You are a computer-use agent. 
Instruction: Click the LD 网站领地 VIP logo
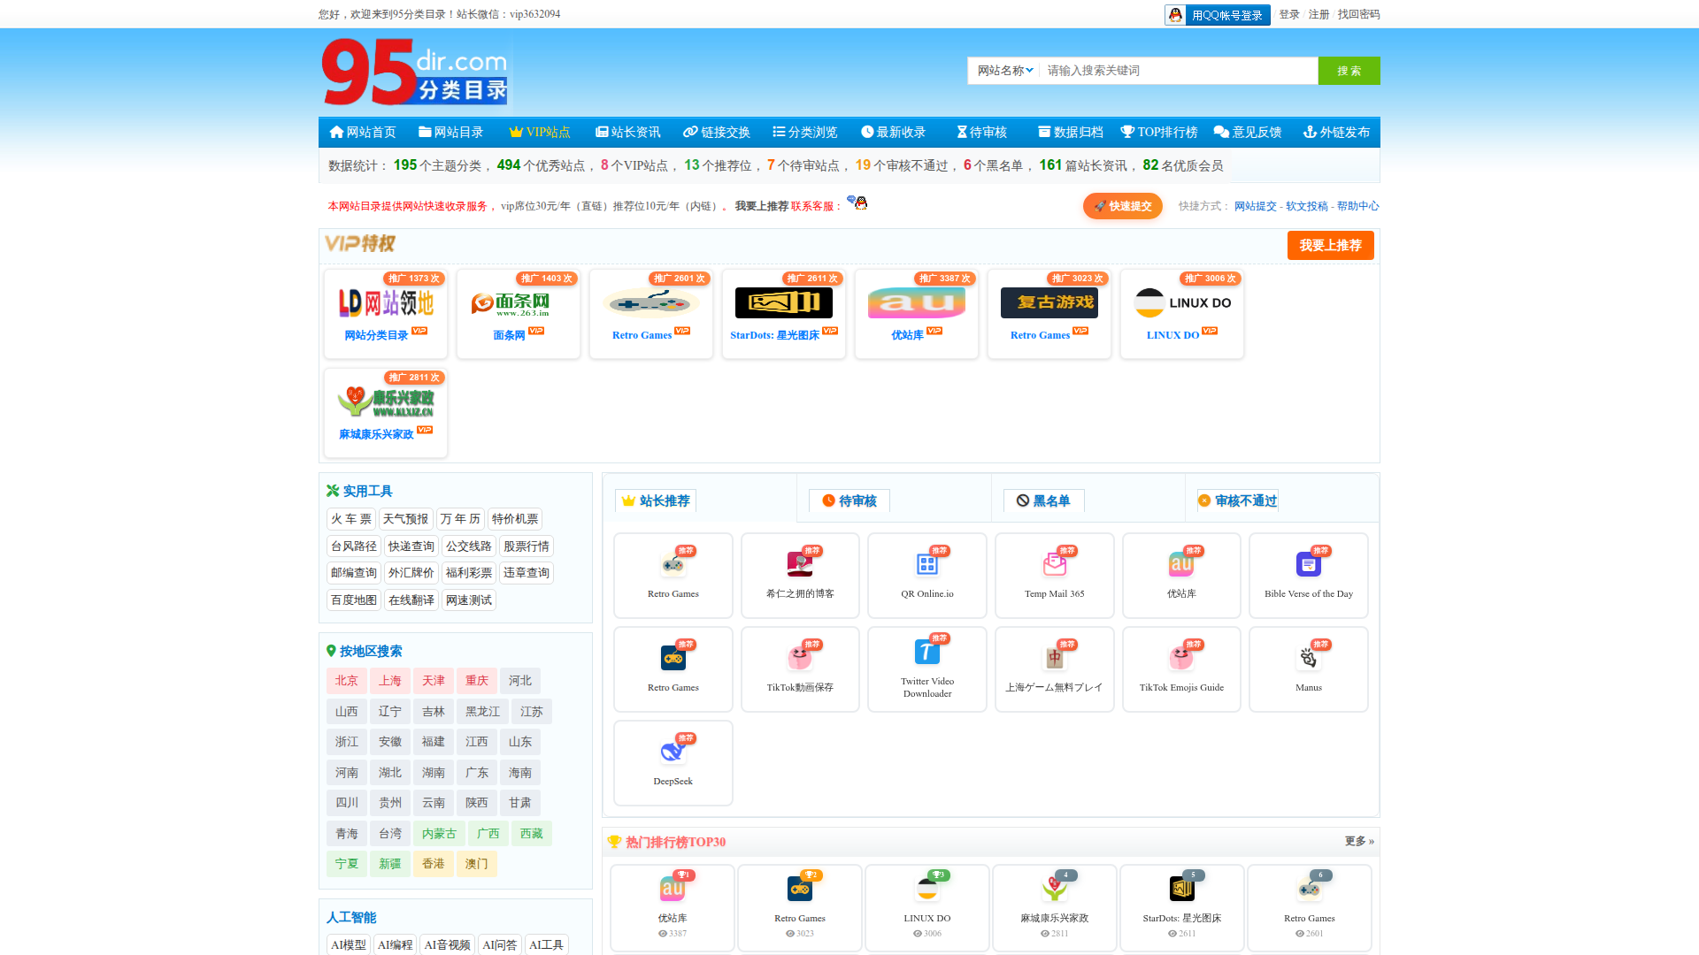[x=386, y=302]
